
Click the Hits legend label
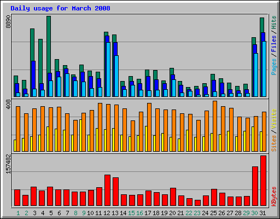pos(273,22)
